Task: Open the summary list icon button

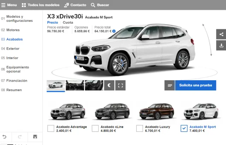Action: click(x=169, y=85)
